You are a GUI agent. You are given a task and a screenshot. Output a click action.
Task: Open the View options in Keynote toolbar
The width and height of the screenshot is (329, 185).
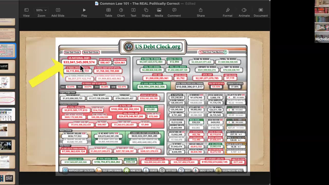(26, 12)
